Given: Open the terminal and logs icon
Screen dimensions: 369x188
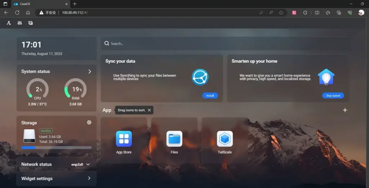Looking at the screenshot, I should 31,23.
